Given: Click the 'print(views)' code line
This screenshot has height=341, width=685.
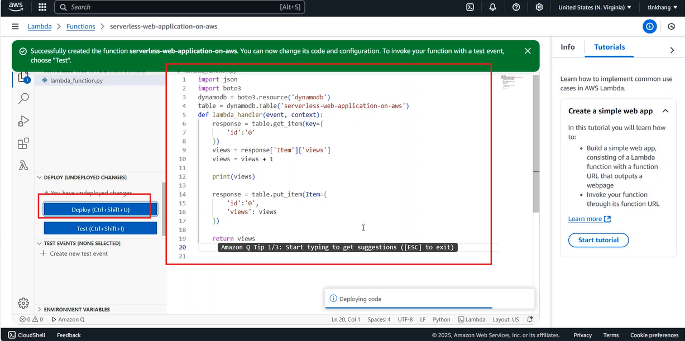Looking at the screenshot, I should (x=233, y=176).
